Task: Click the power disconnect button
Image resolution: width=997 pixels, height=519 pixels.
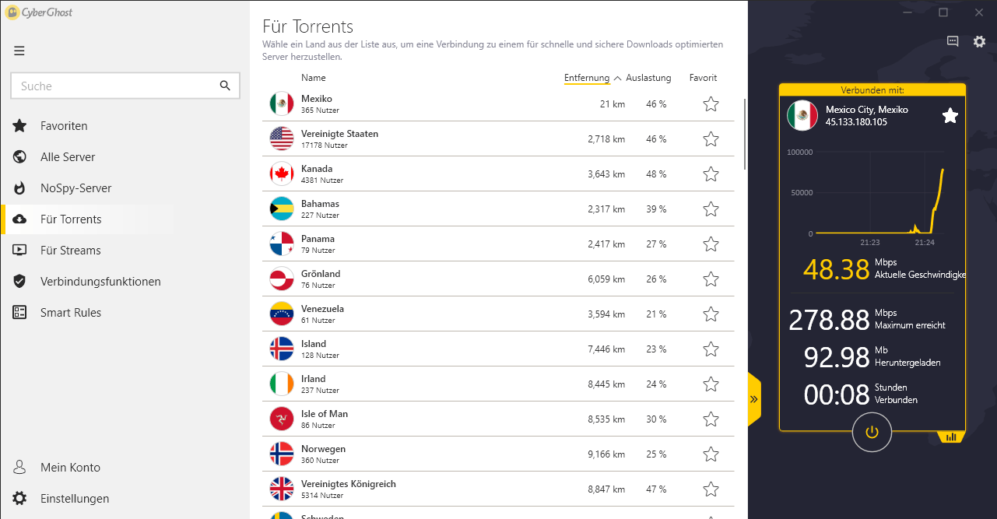Action: click(x=872, y=432)
